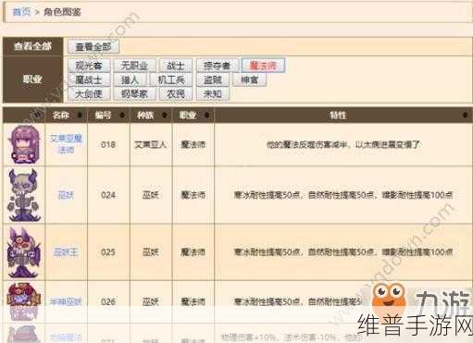Click the 艾莱亚人 race cell

(x=151, y=144)
